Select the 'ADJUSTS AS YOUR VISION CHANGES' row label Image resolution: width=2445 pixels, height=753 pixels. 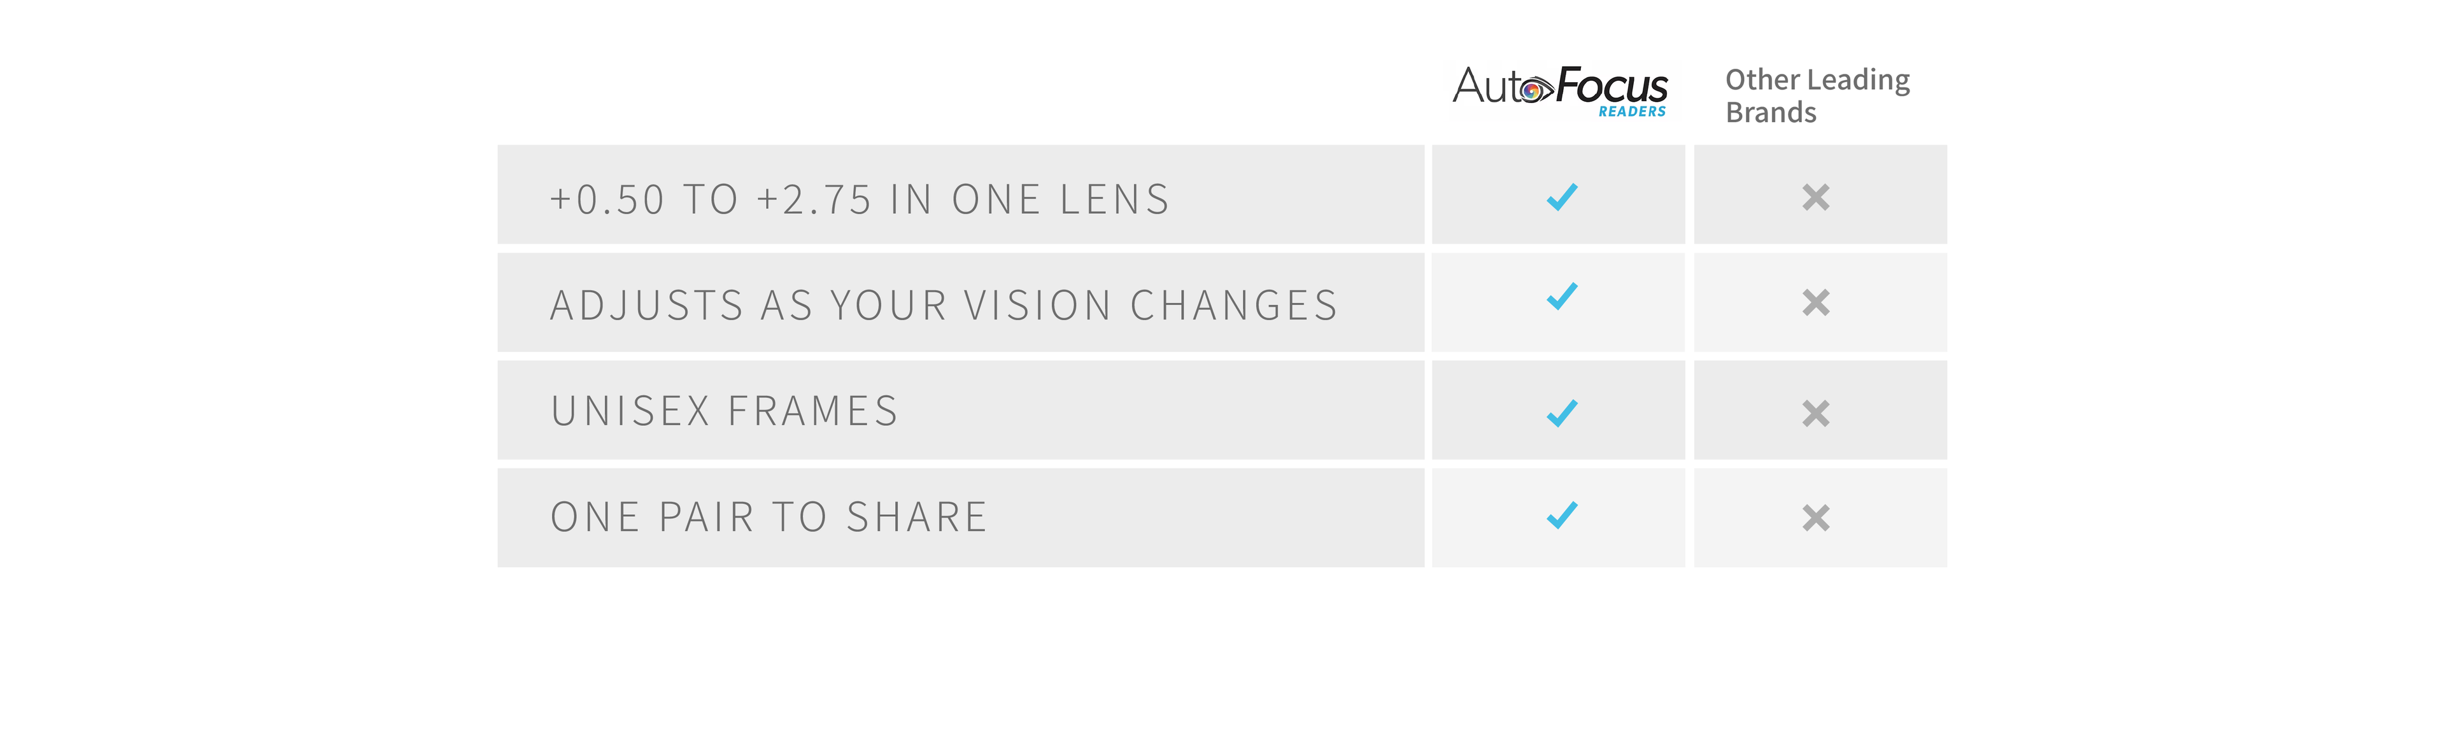944,306
